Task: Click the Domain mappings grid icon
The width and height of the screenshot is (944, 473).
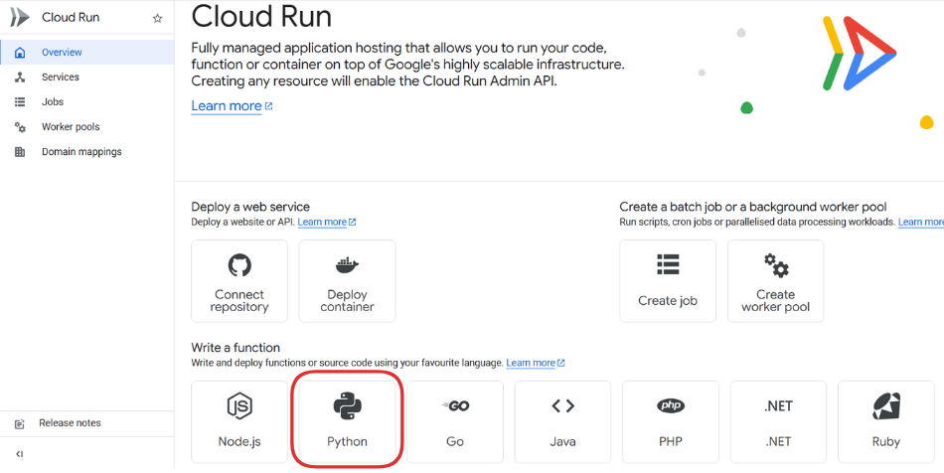Action: point(20,152)
